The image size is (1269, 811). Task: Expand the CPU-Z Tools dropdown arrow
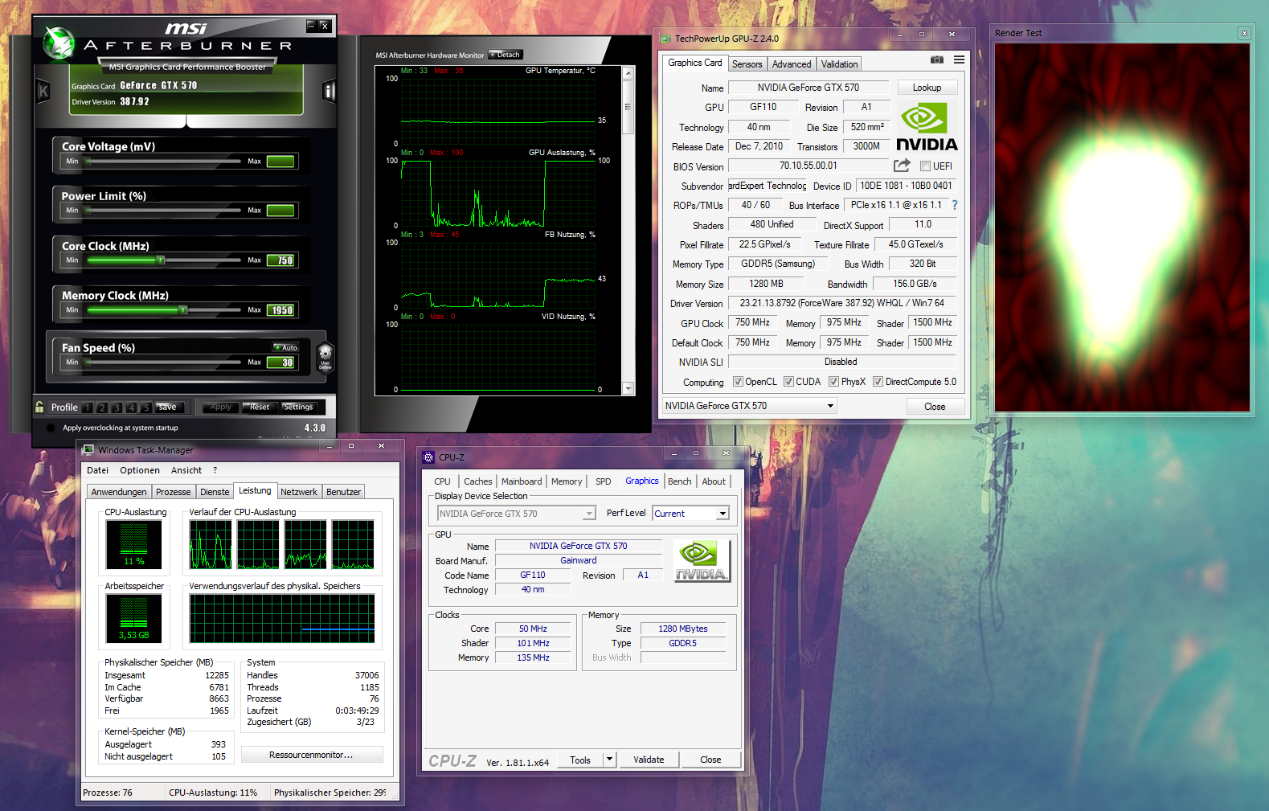pos(609,760)
